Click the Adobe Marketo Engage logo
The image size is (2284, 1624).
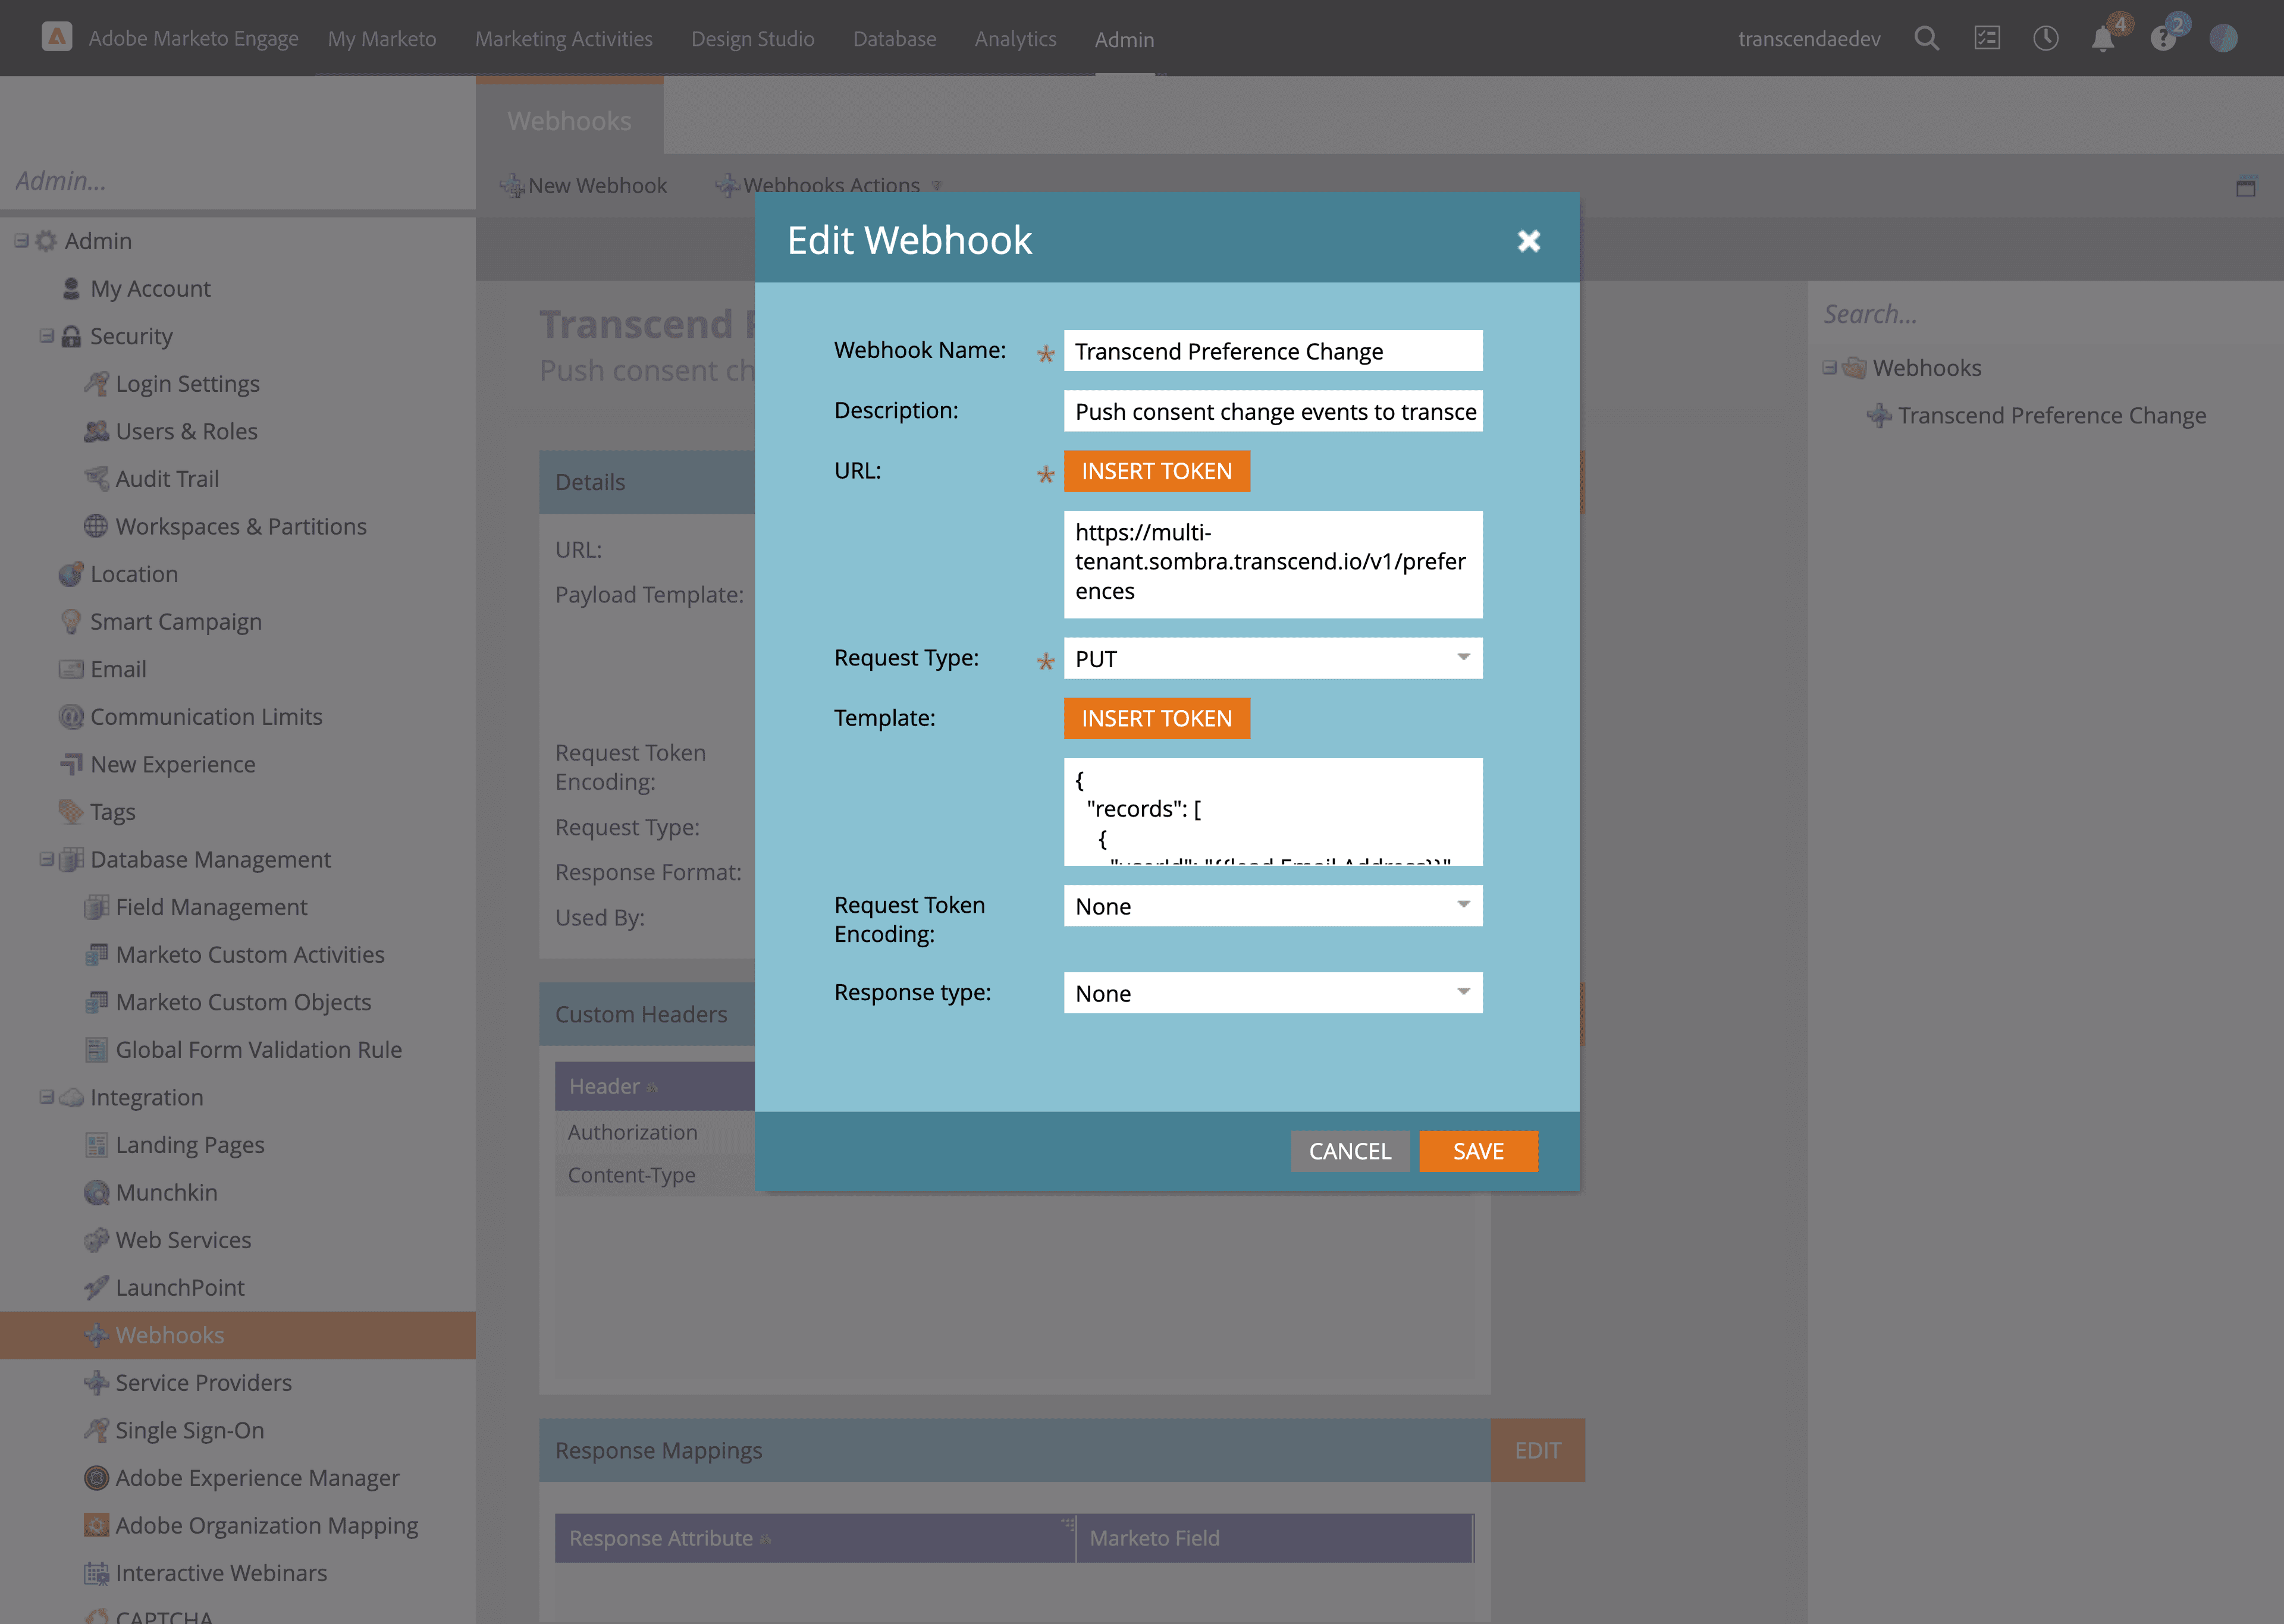(x=57, y=38)
